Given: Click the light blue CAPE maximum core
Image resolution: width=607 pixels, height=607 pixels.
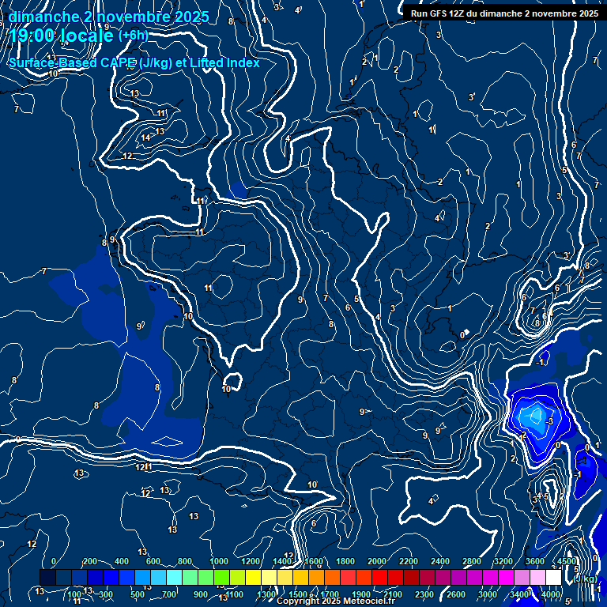Looking at the screenshot, I should [536, 417].
